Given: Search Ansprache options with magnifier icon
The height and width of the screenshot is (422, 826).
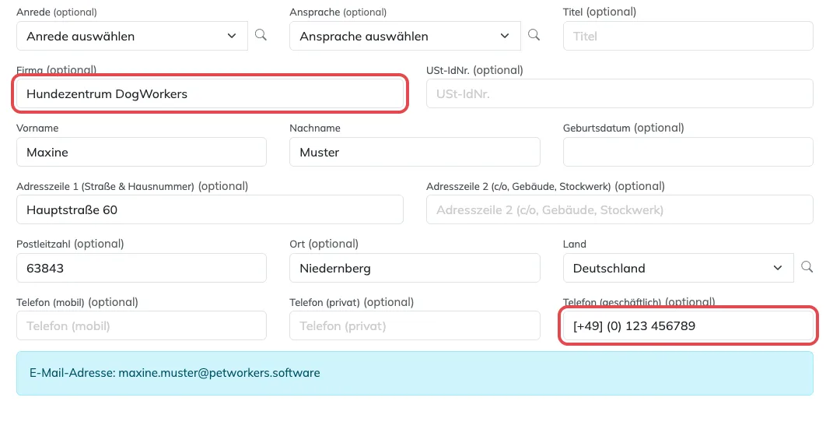Looking at the screenshot, I should pos(534,35).
